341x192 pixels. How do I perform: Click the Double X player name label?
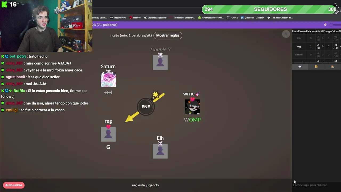tap(160, 49)
